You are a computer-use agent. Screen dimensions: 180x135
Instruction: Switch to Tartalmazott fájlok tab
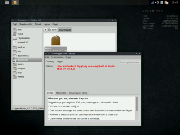click(x=78, y=93)
